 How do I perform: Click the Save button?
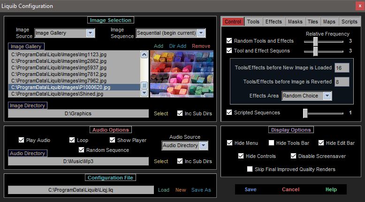[x=251, y=189]
